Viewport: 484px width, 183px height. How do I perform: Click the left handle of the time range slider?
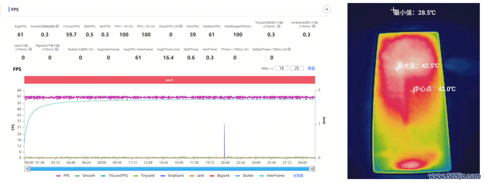[27, 169]
